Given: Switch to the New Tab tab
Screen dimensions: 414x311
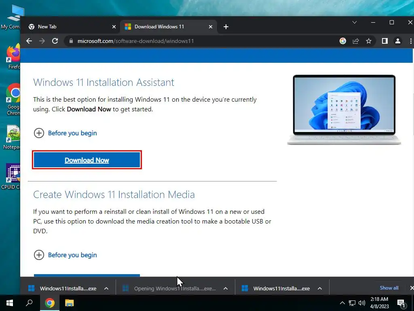Looking at the screenshot, I should pos(70,27).
